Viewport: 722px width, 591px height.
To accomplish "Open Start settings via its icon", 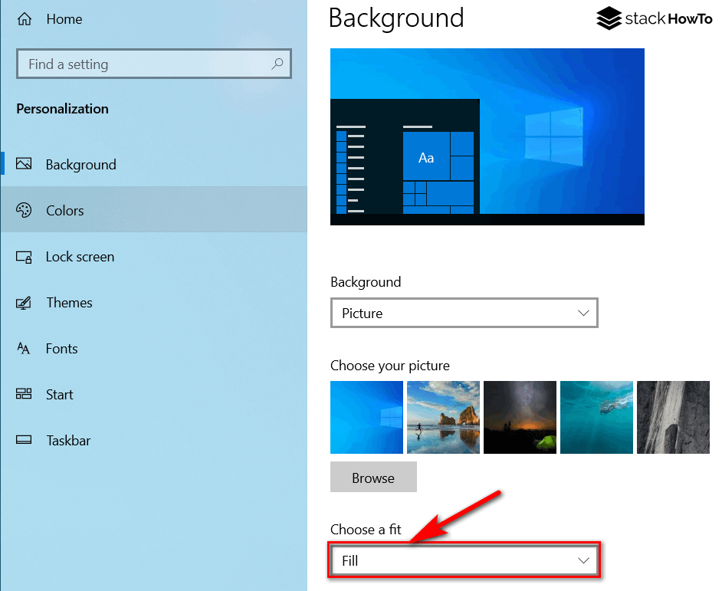I will click(x=25, y=394).
